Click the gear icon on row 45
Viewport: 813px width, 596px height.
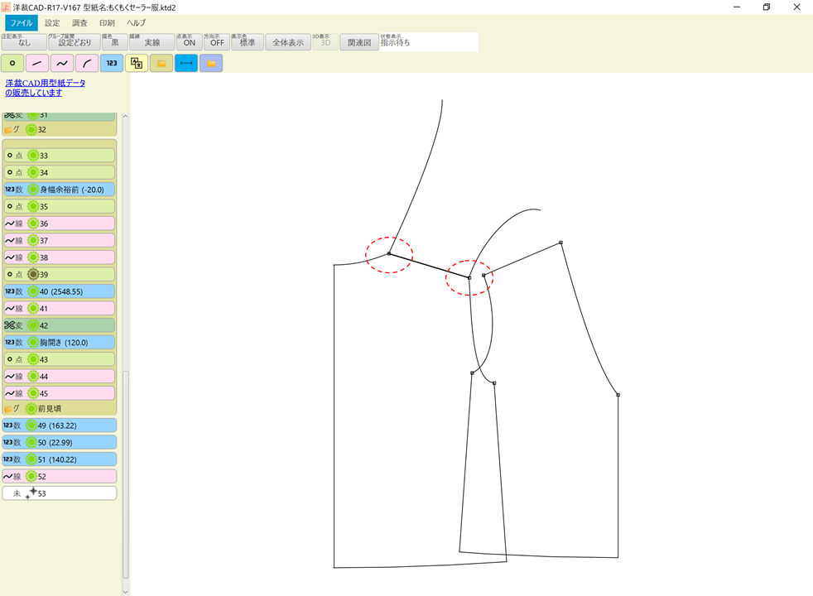coord(33,393)
